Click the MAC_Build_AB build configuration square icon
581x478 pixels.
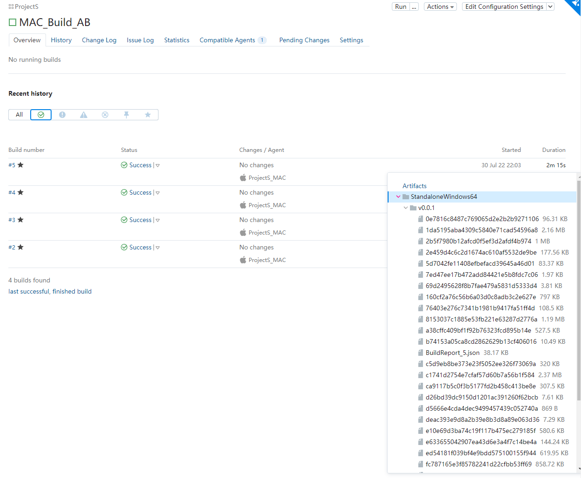(x=13, y=22)
